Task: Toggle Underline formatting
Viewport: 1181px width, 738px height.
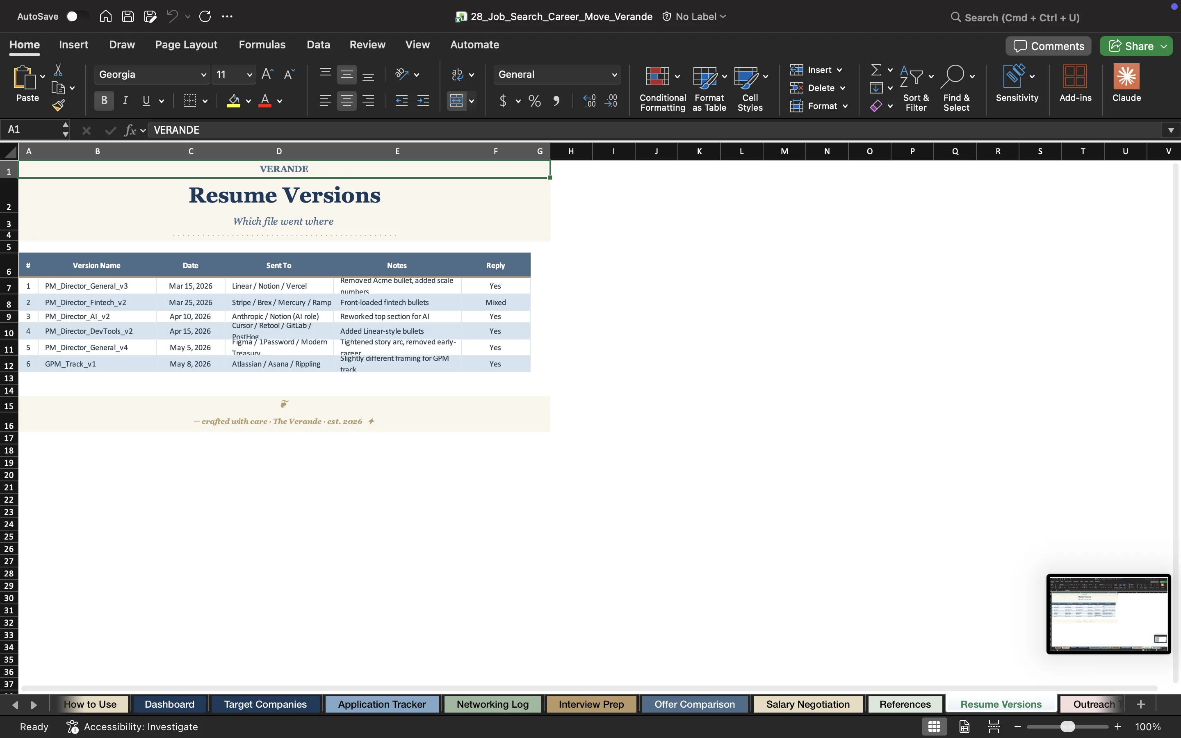Action: [x=146, y=101]
